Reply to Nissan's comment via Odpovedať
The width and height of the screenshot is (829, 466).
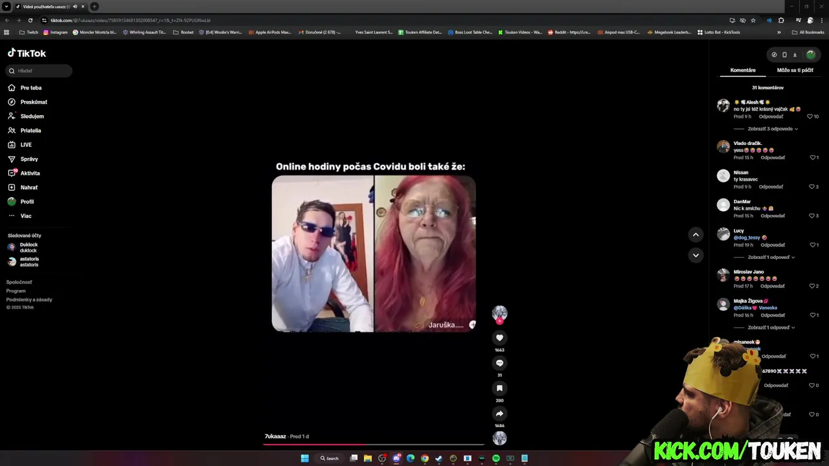pyautogui.click(x=771, y=186)
